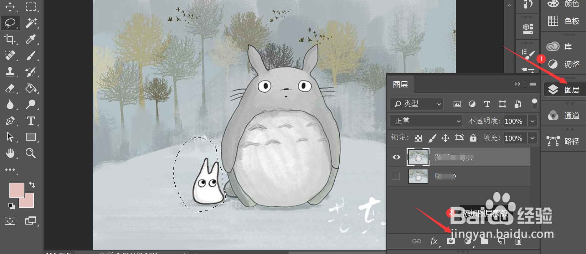The image size is (586, 254).
Task: Select the Rectangle shape tool
Action: (x=31, y=137)
